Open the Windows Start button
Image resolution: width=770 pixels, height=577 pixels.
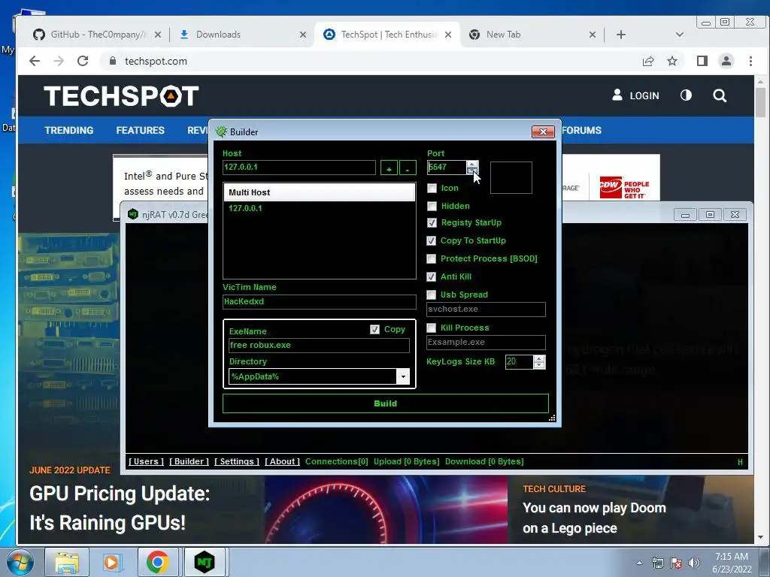pyautogui.click(x=20, y=562)
